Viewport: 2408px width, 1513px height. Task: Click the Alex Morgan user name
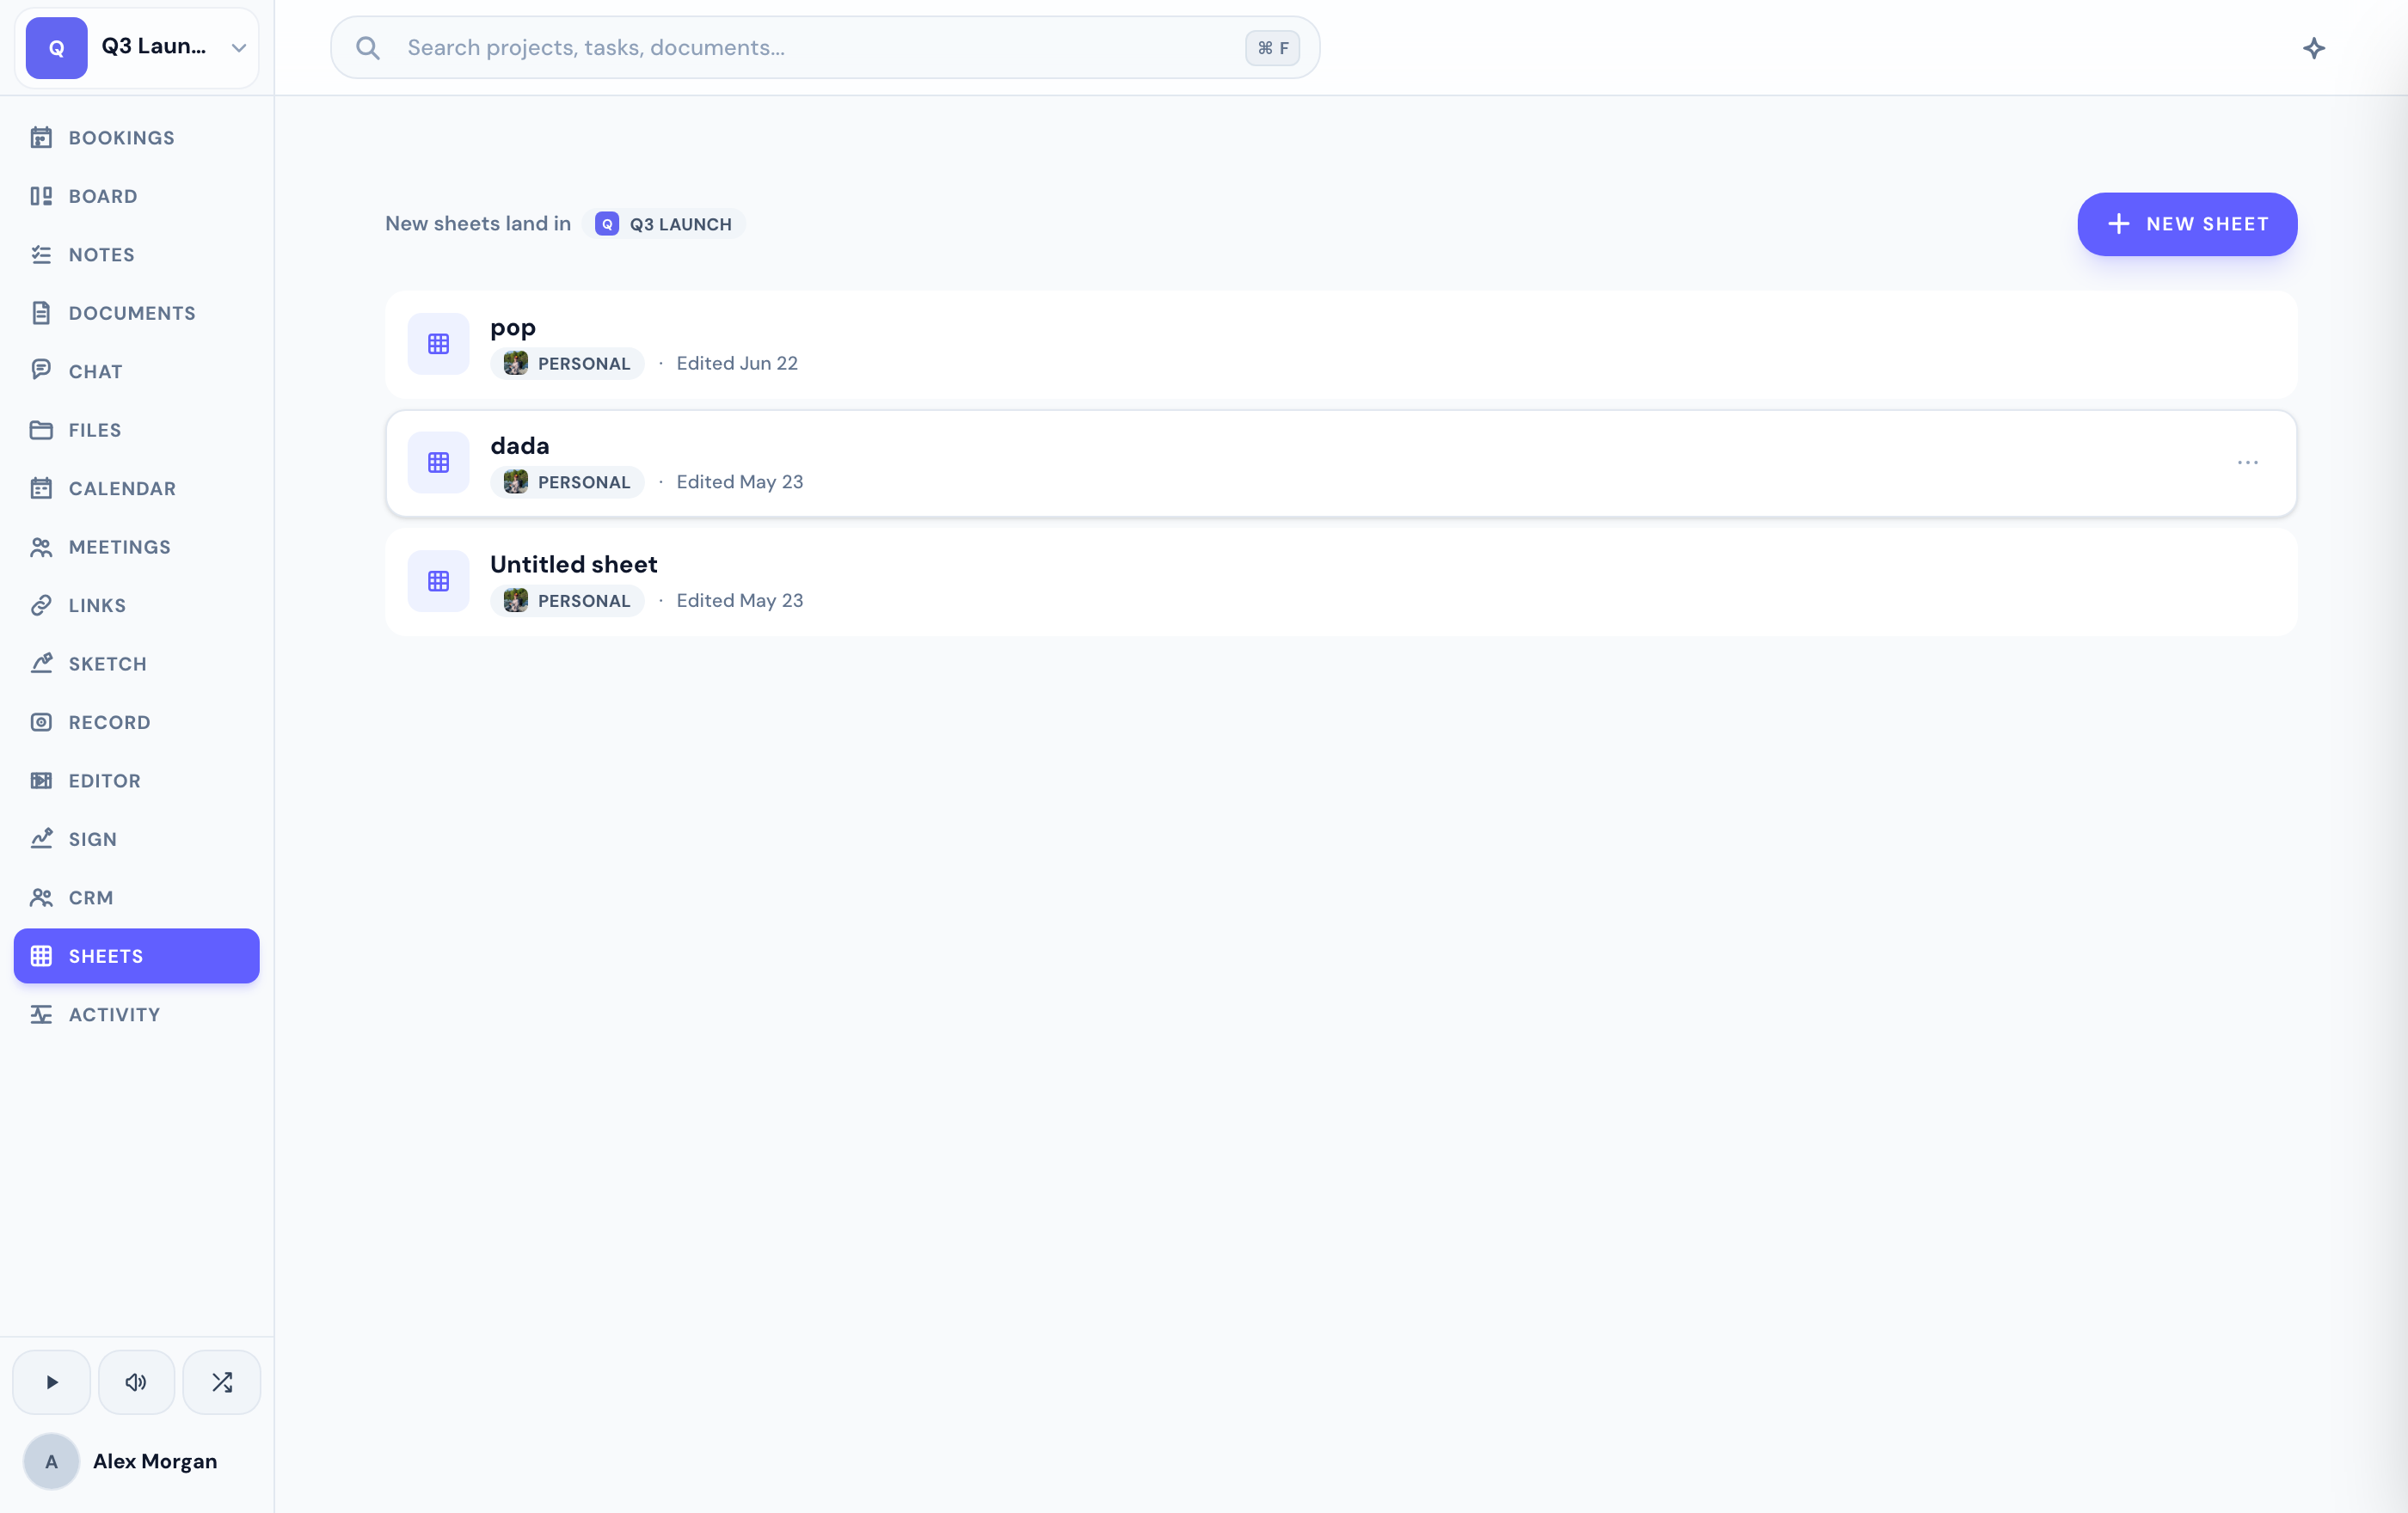155,1462
